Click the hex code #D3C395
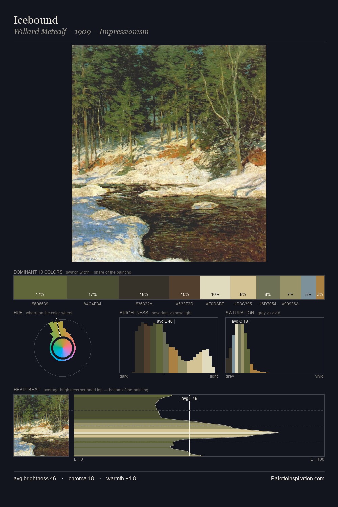The image size is (338, 507). (x=243, y=304)
